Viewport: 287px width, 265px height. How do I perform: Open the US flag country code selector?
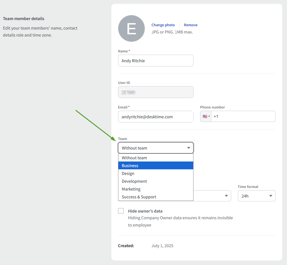206,117
